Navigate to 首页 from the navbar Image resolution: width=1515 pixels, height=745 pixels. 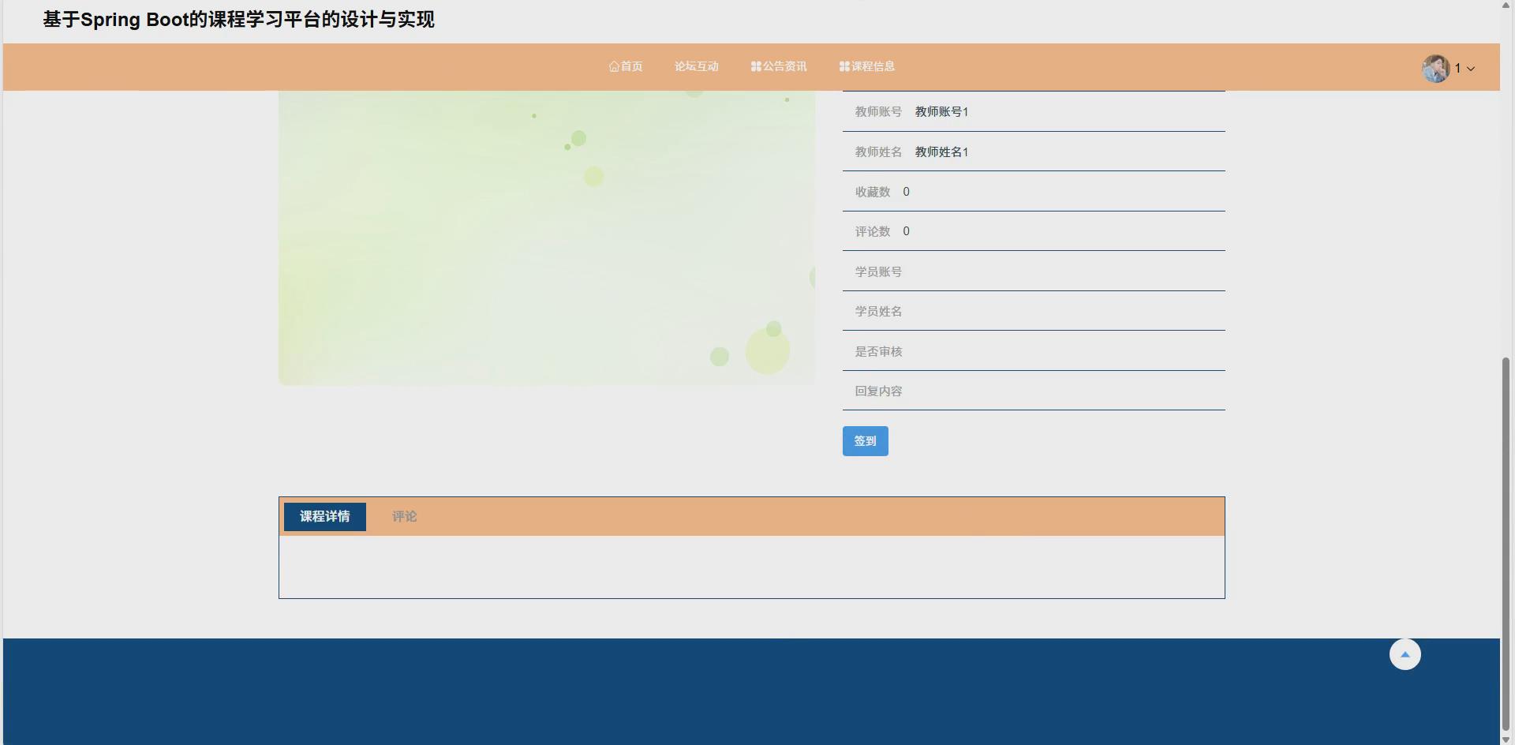626,66
